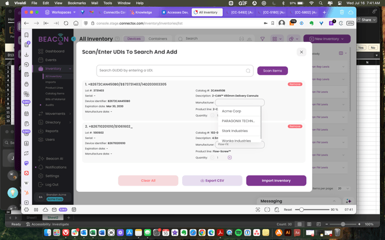Go to browser home page
Screen dimensions: 385x240
76,24
